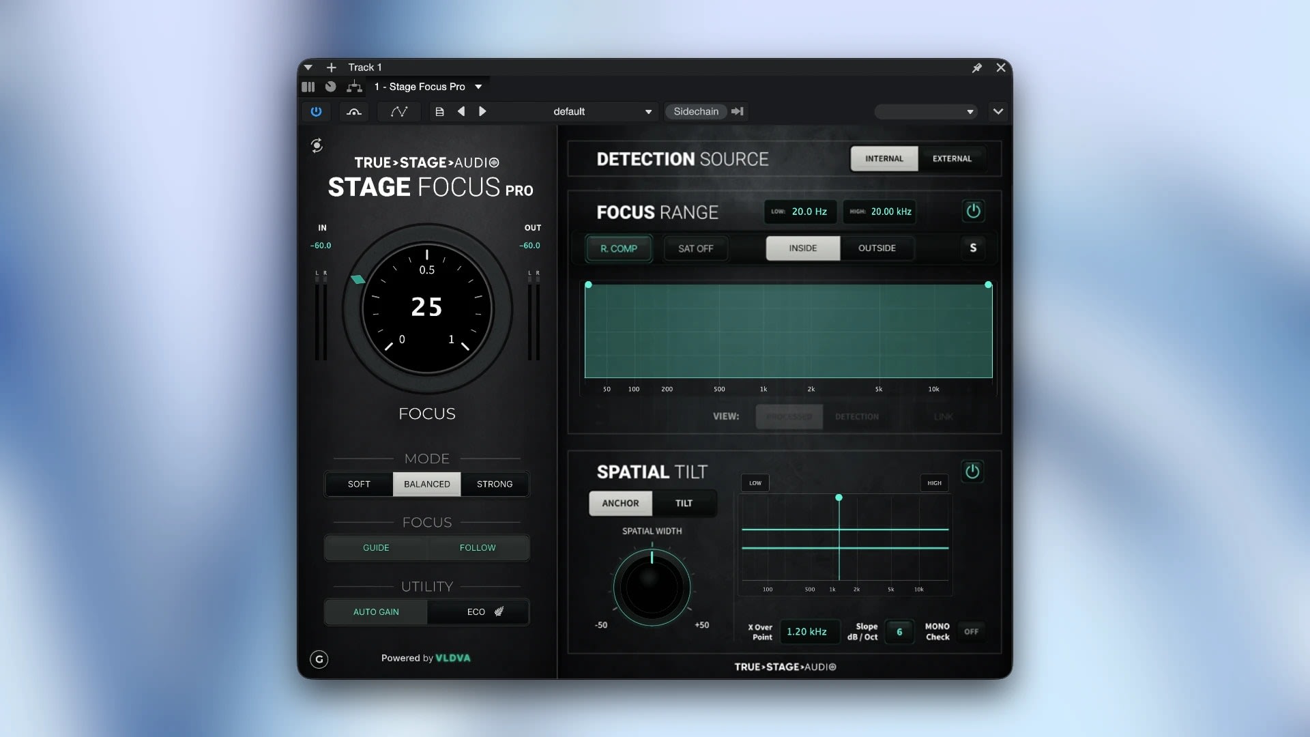
Task: Click the S solo button in Focus Range
Action: [x=973, y=248]
